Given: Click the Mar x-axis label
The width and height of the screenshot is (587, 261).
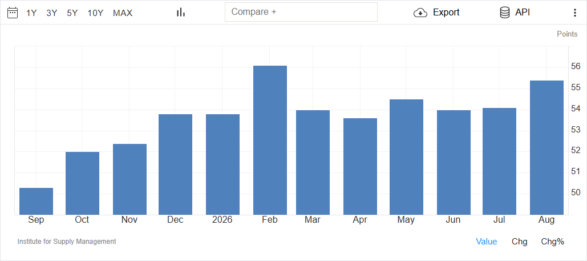Looking at the screenshot, I should click(x=313, y=220).
